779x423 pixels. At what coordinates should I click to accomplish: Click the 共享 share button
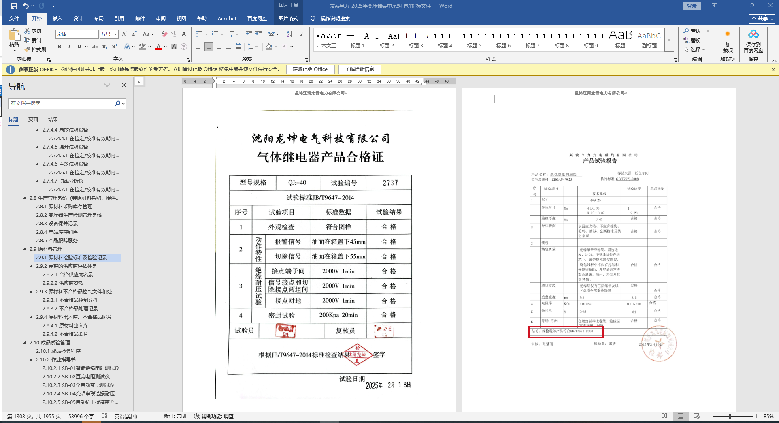(x=762, y=19)
